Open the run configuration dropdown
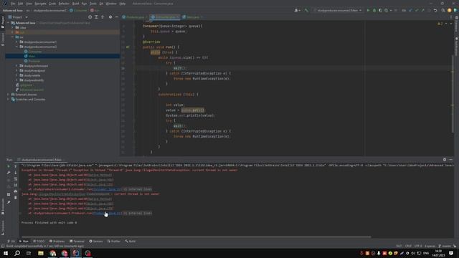Image resolution: width=459 pixels, height=258 pixels. [x=338, y=10]
